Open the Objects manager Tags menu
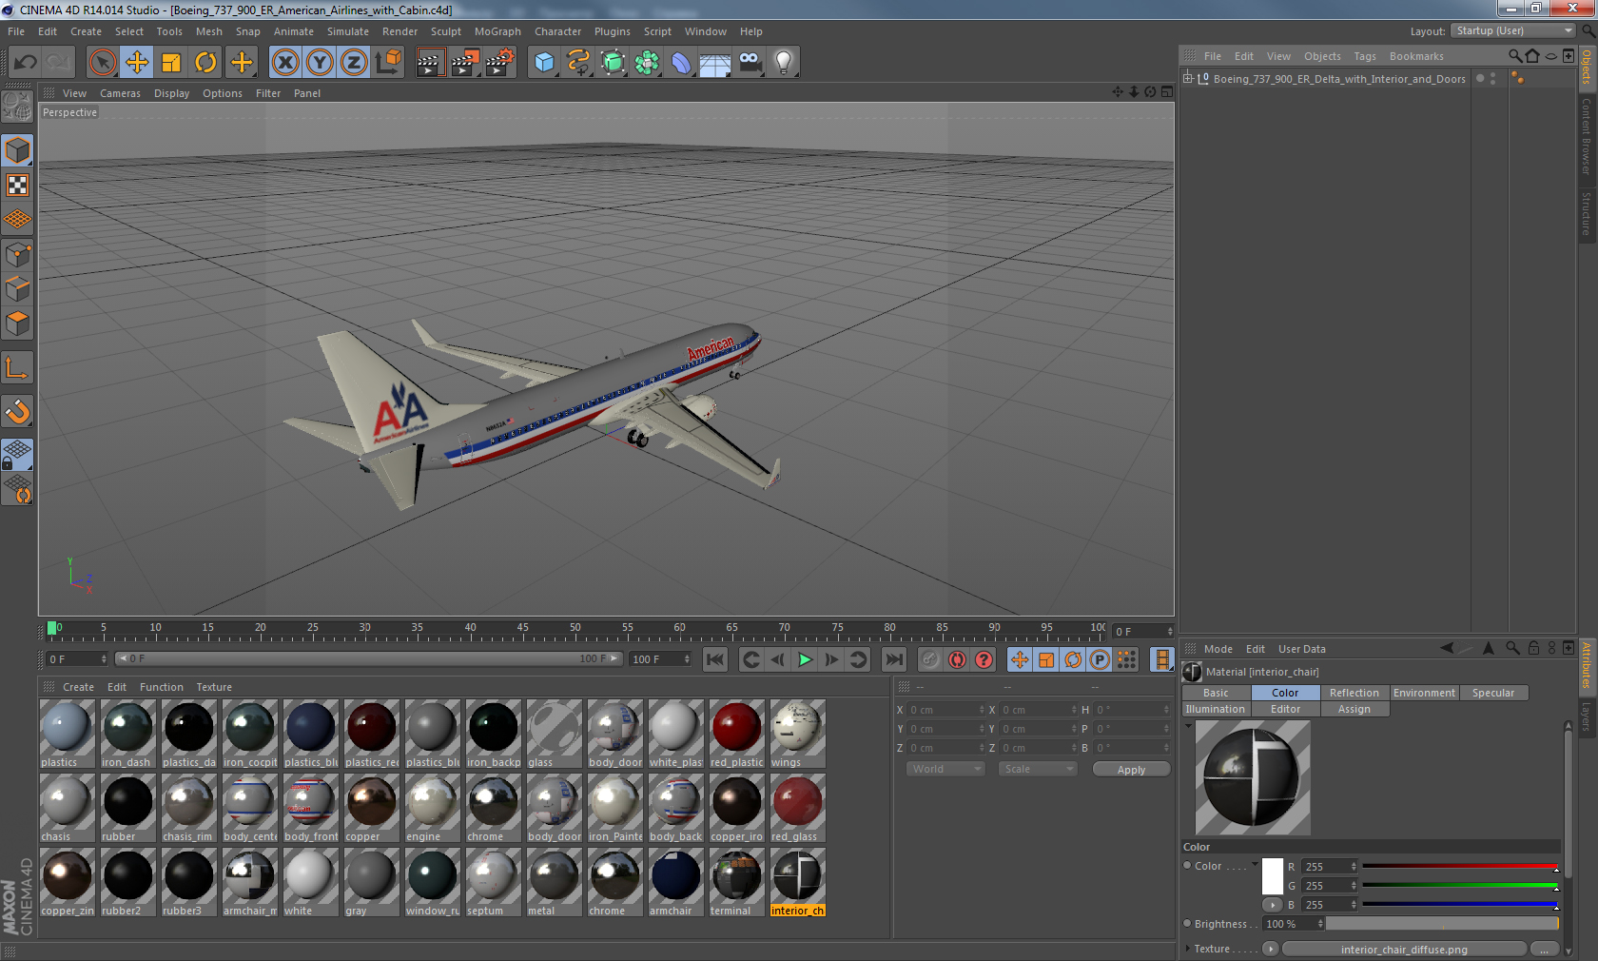Screen dimensions: 1598x961 tap(1365, 56)
